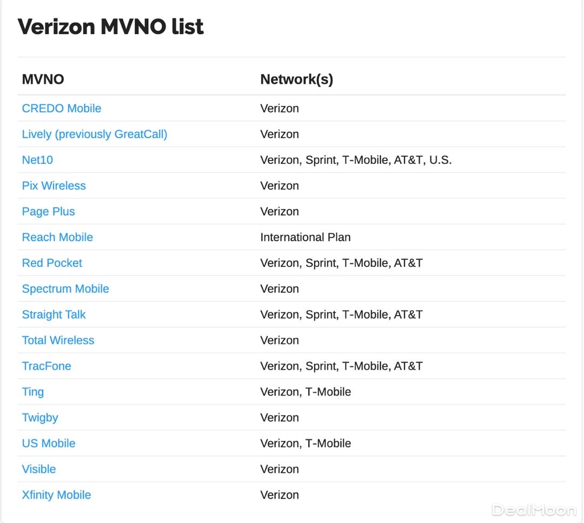
Task: Open the CREDO Mobile link
Action: click(x=62, y=109)
